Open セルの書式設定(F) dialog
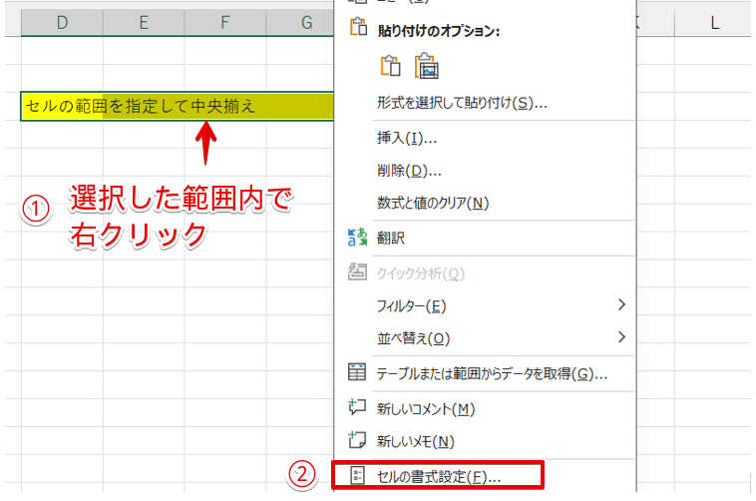Screen dimensions: 756x501 [439, 477]
